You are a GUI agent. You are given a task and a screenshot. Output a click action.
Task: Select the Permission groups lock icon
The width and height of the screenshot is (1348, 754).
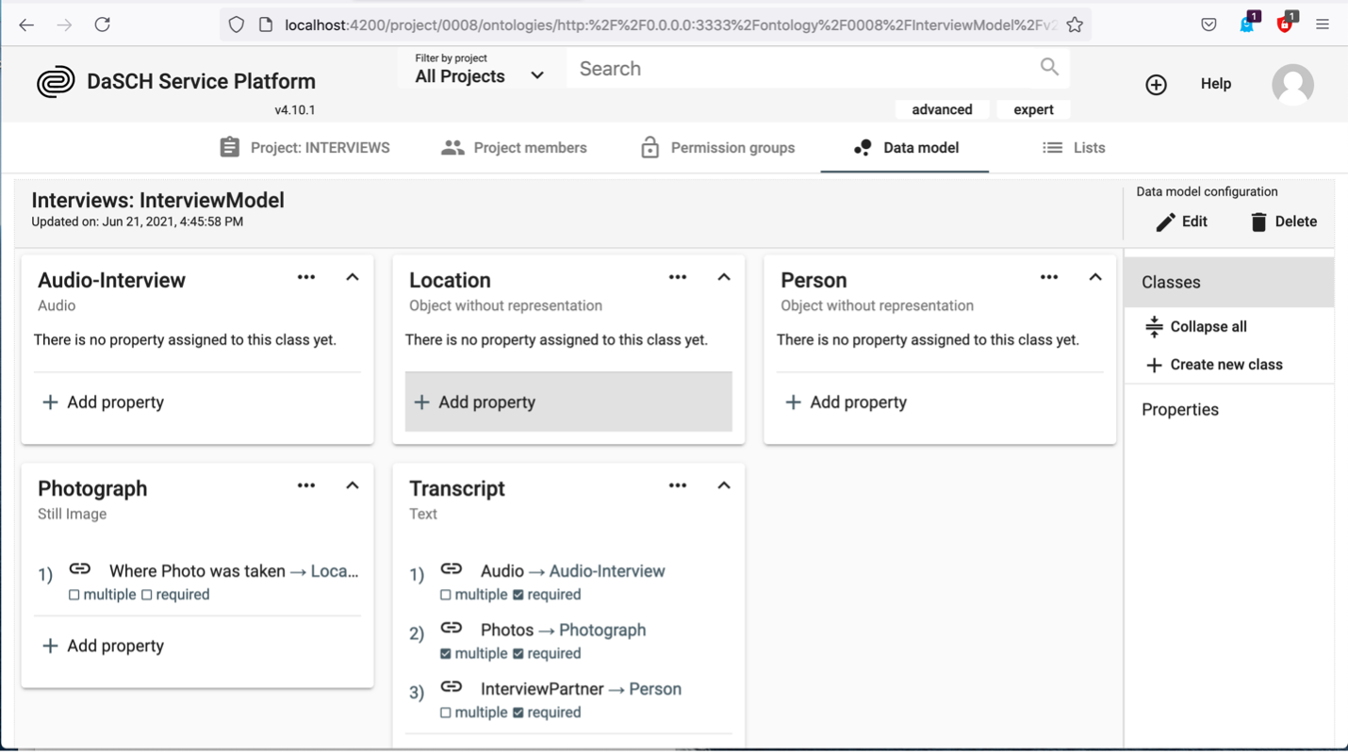[x=649, y=147]
